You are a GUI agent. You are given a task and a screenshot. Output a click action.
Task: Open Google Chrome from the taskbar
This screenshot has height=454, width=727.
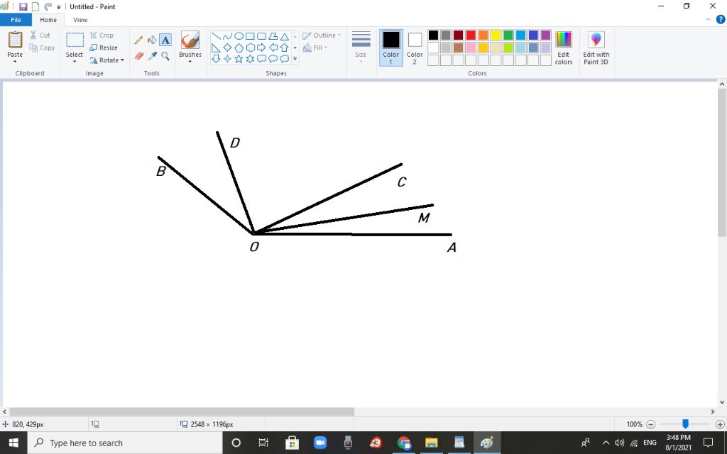404,443
